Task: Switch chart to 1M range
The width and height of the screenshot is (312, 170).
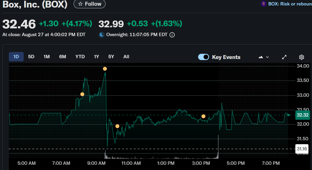Action: 47,57
